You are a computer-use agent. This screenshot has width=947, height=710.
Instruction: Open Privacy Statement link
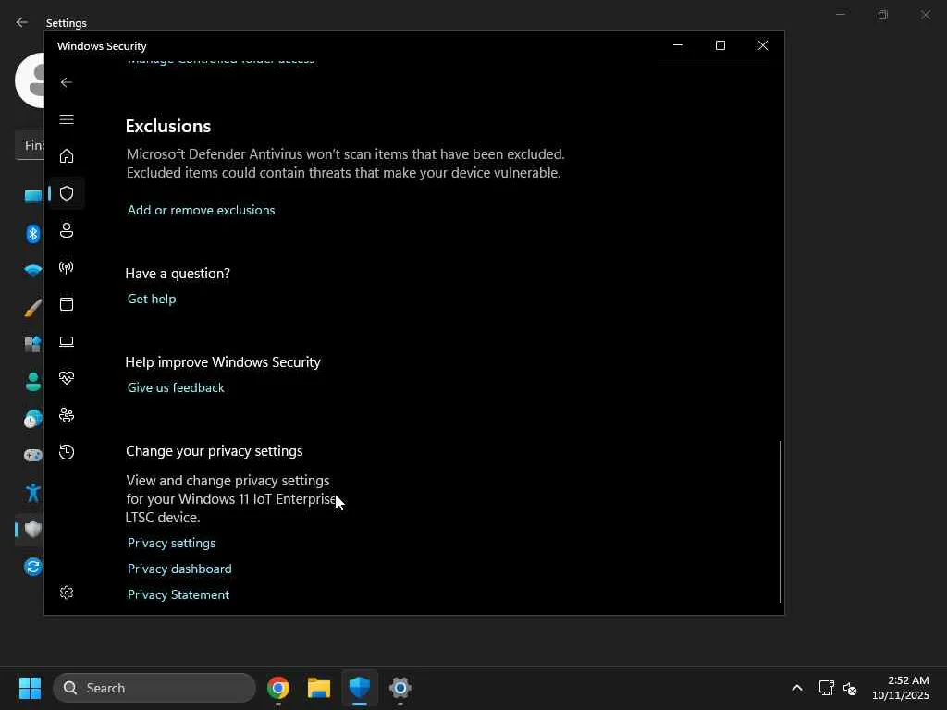[x=178, y=594]
